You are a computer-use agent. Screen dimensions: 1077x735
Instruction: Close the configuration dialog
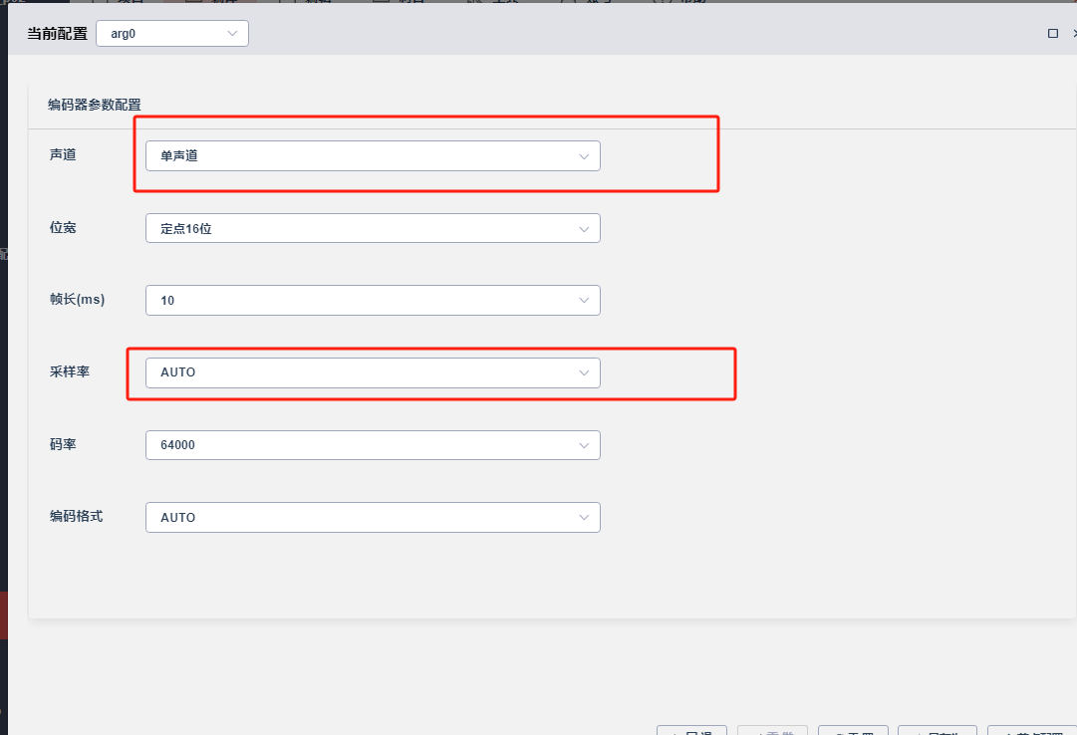click(x=1074, y=33)
